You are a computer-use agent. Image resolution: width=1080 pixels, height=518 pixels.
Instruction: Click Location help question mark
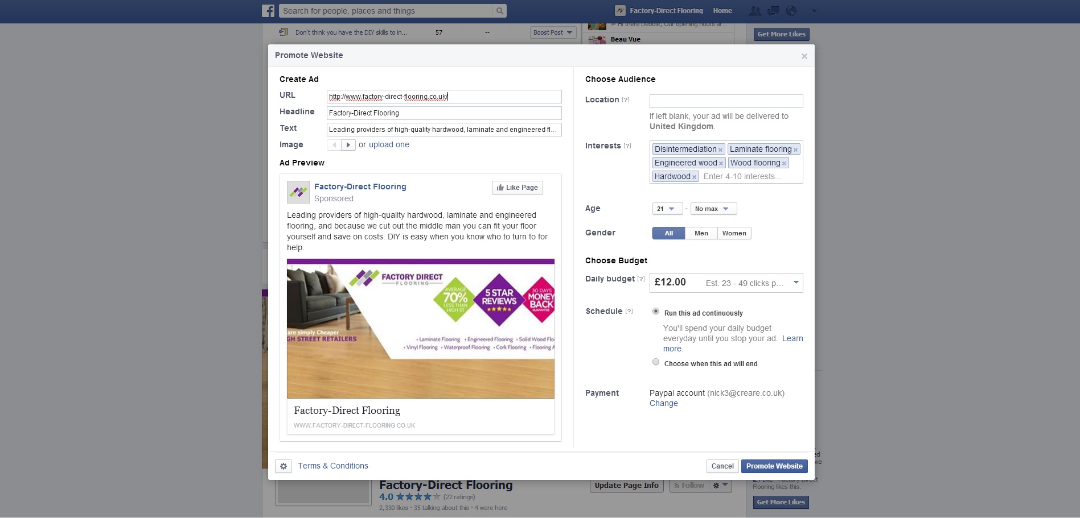(x=626, y=100)
